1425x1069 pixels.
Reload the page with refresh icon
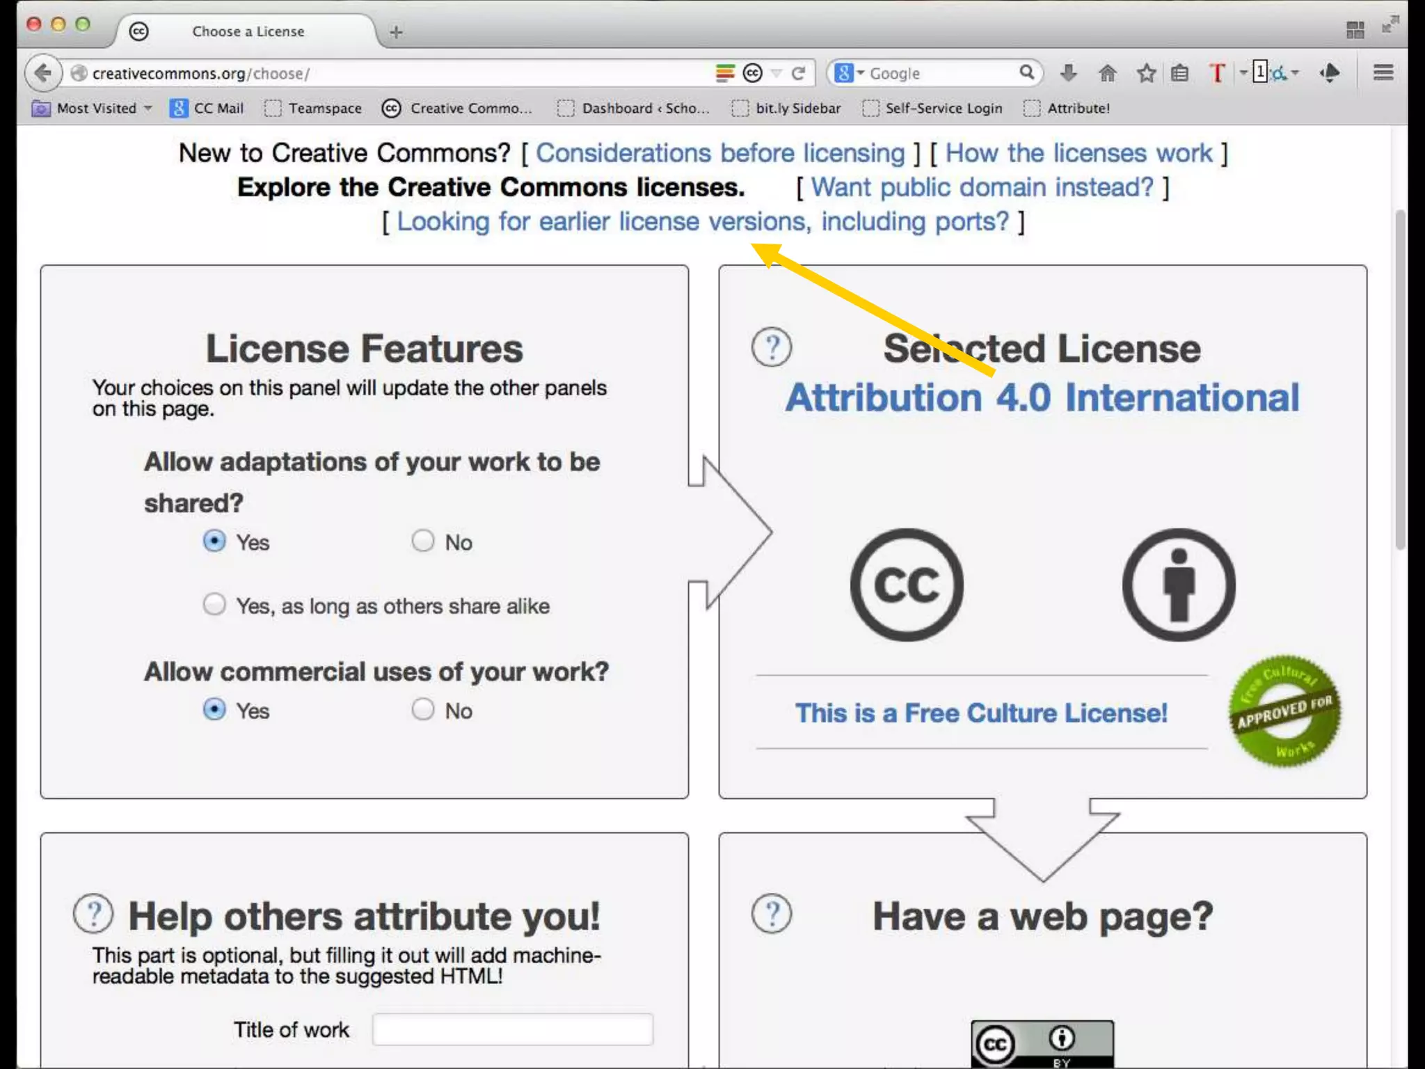799,73
